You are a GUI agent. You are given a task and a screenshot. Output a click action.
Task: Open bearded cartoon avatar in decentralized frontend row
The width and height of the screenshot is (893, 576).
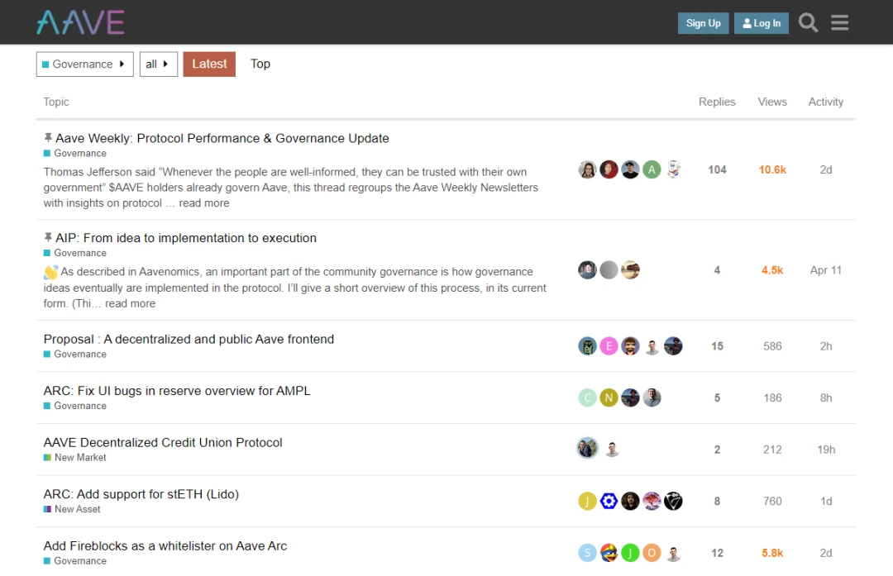630,346
